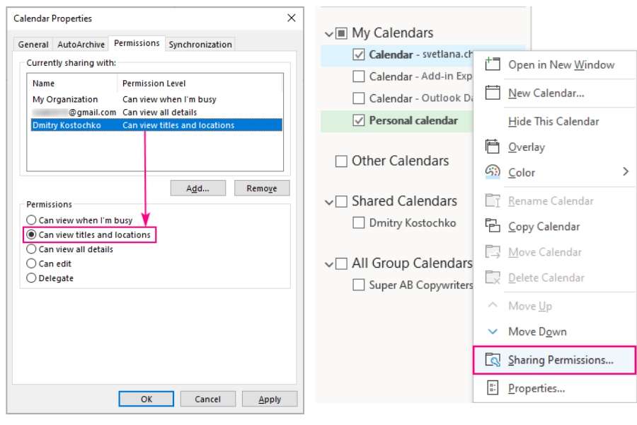Apply the permission changes
The height and width of the screenshot is (425, 637).
point(269,399)
